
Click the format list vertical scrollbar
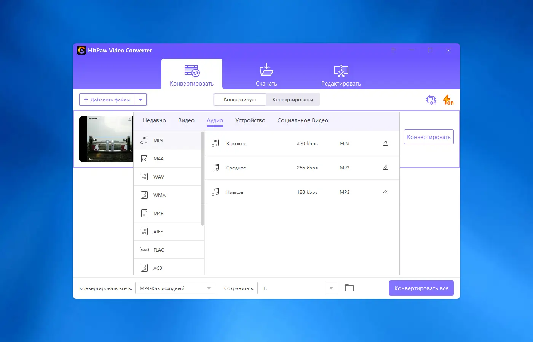point(203,179)
